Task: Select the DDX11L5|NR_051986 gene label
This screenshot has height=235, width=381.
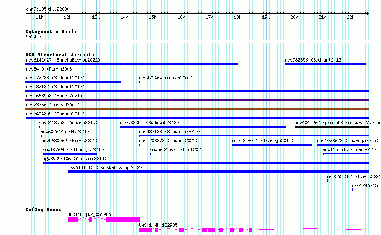Action: pos(89,214)
